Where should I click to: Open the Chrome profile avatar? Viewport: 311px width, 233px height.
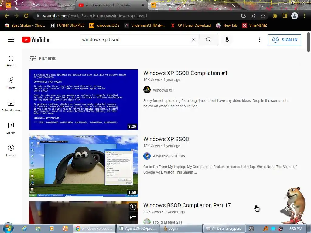(x=295, y=16)
